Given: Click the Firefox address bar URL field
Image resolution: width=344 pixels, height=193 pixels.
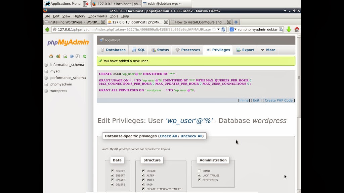Looking at the screenshot, I should point(134,29).
